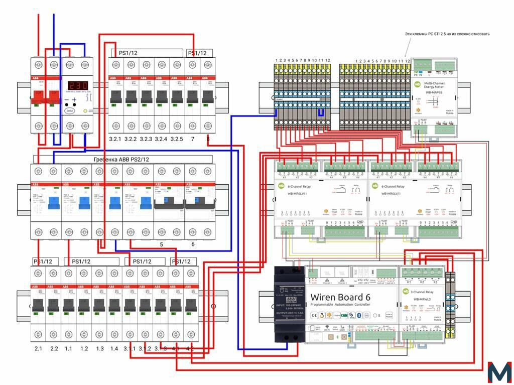The height and width of the screenshot is (385, 514).
Task: Click the CE mark on Wiren Board 6
Action: (x=314, y=315)
